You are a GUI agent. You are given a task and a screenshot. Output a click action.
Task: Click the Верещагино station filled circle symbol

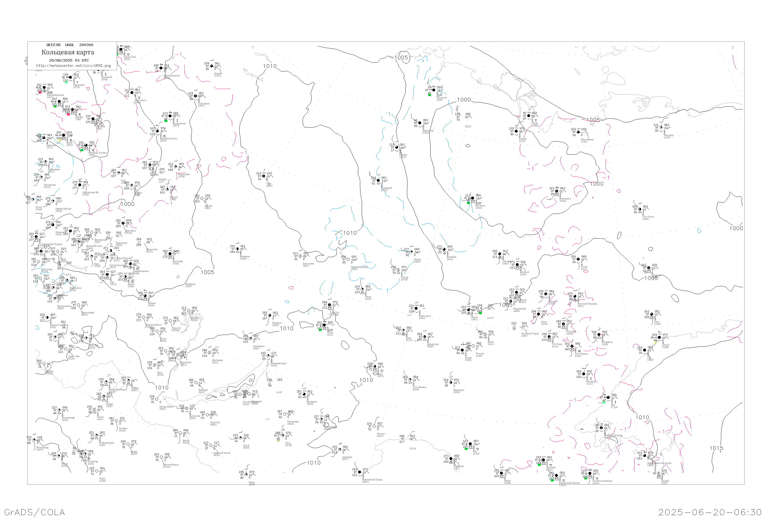tap(170, 116)
